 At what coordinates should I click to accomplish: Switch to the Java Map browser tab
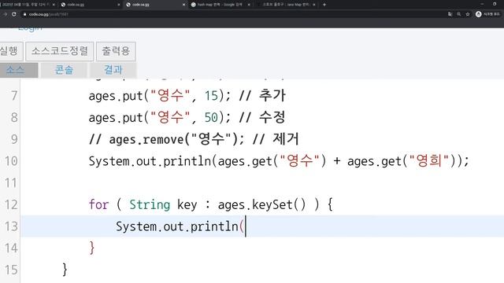285,5
